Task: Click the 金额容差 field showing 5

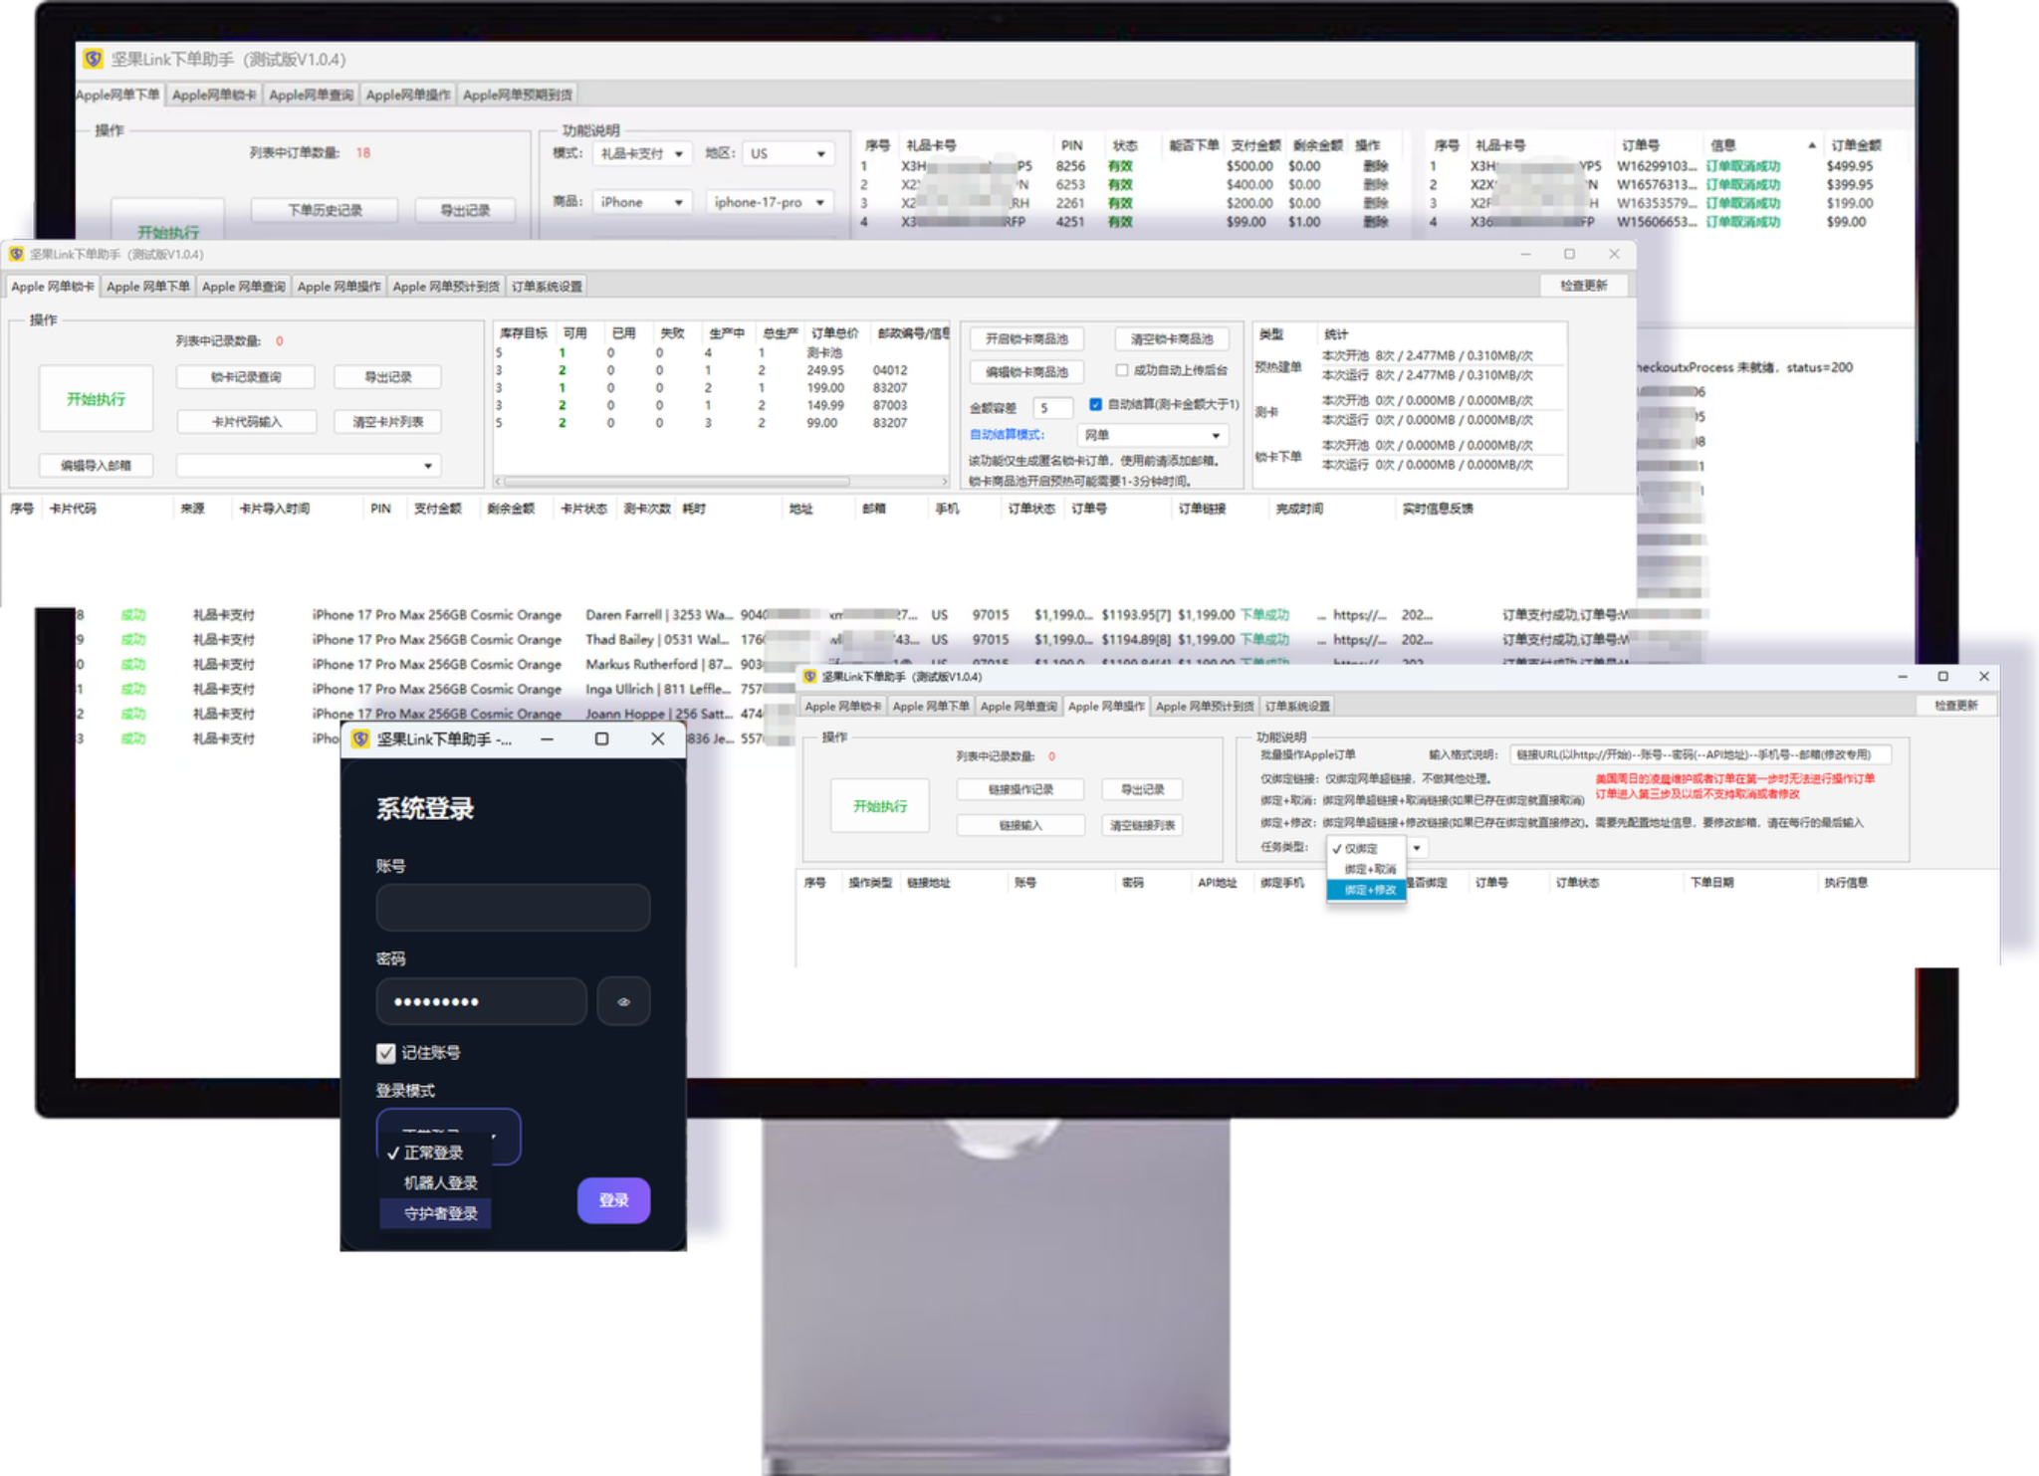Action: 1052,407
